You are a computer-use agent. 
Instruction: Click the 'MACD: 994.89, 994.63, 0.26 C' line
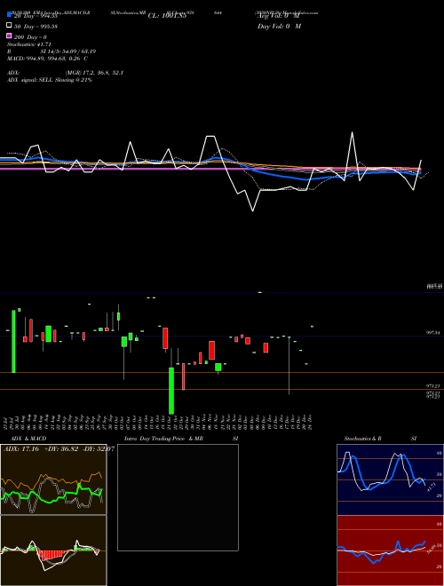click(x=47, y=59)
